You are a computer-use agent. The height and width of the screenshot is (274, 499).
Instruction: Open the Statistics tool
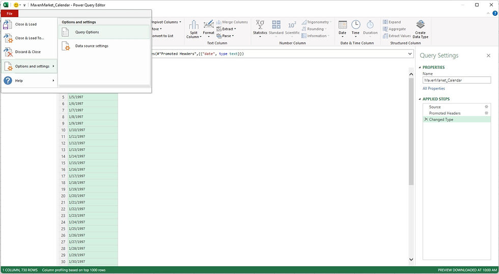coord(260,29)
